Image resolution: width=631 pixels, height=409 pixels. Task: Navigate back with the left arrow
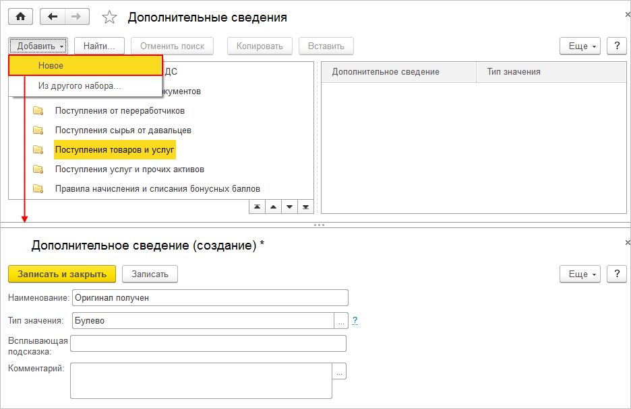(53, 17)
